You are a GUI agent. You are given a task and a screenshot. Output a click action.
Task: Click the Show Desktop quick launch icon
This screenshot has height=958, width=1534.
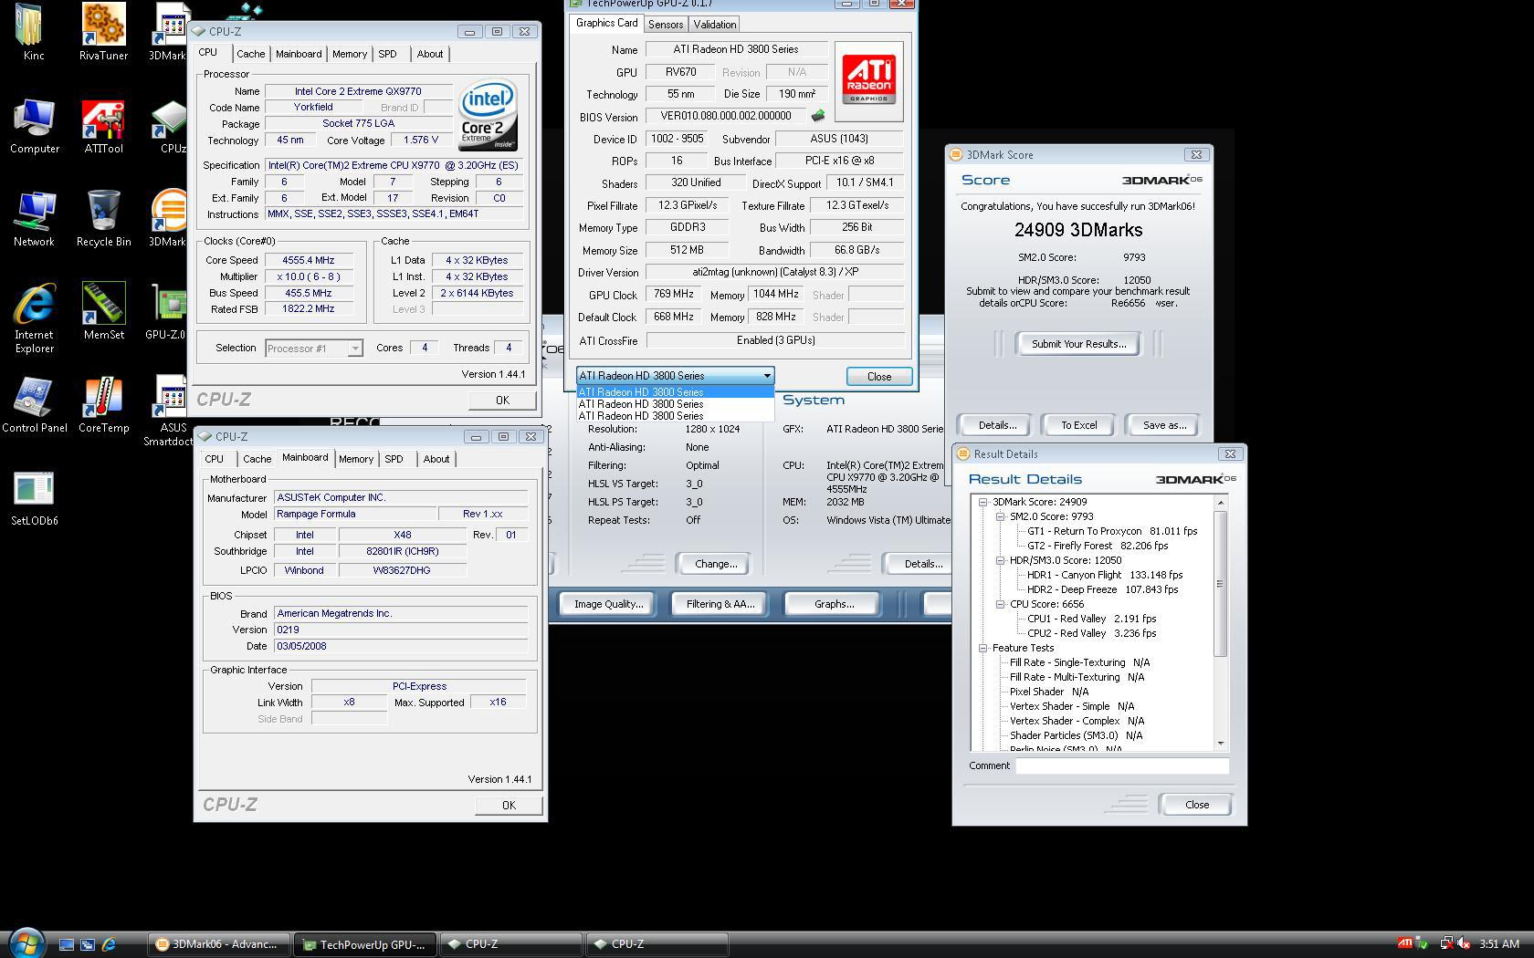pyautogui.click(x=67, y=944)
